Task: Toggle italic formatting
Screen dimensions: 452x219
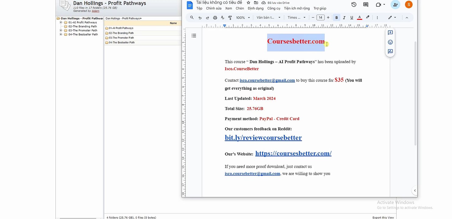Action: click(x=344, y=18)
